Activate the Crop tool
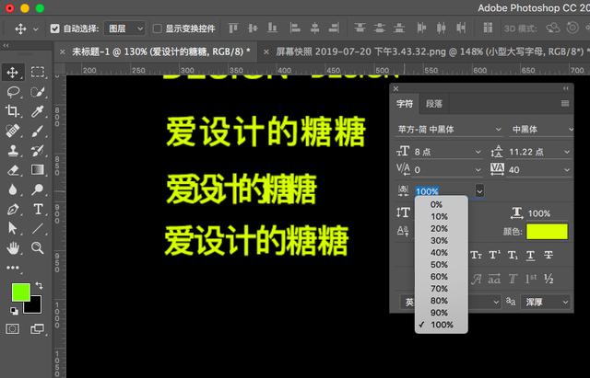This screenshot has width=590, height=378. pos(12,111)
